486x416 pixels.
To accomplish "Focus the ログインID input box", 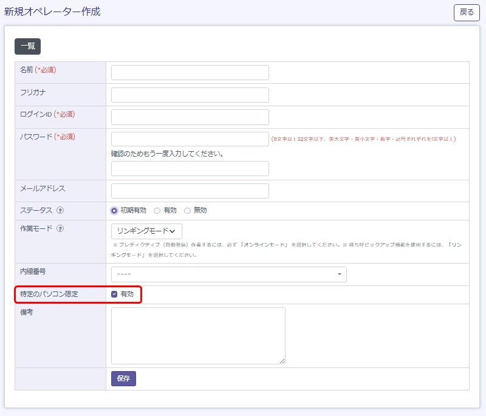I will (x=190, y=117).
